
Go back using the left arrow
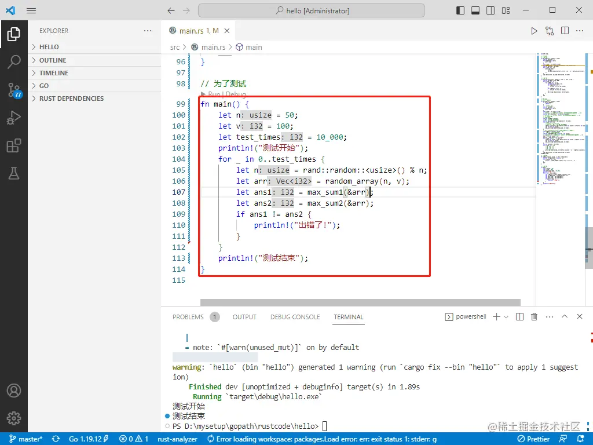click(171, 10)
